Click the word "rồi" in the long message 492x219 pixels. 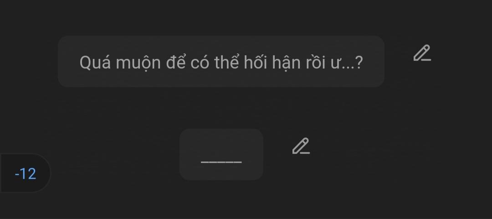pyautogui.click(x=317, y=63)
